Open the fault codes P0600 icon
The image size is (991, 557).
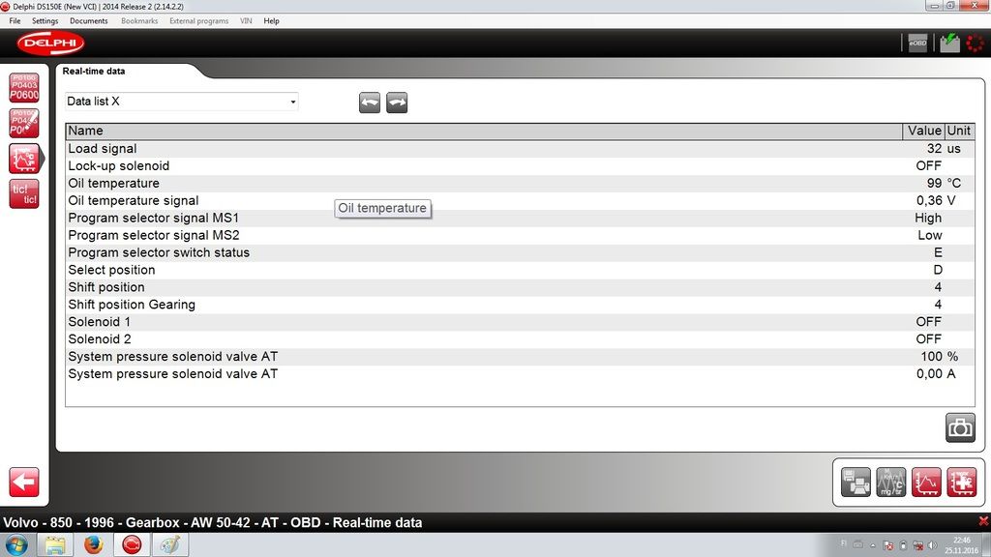24,87
